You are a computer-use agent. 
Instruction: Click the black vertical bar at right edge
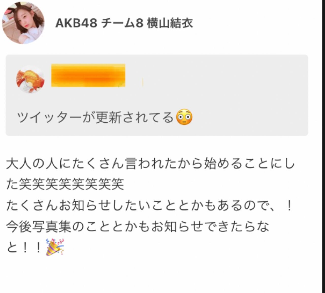click(323, 146)
